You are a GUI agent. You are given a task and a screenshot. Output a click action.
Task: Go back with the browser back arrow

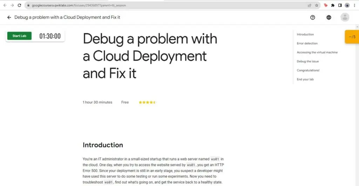[x=5, y=5]
